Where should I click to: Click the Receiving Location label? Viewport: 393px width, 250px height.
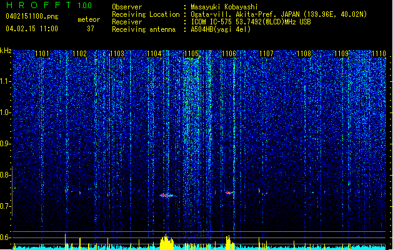click(x=146, y=14)
